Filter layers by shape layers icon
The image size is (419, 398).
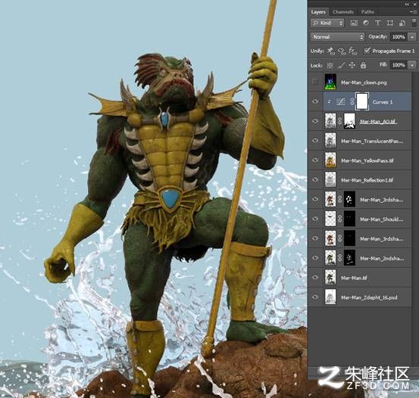pyautogui.click(x=390, y=23)
